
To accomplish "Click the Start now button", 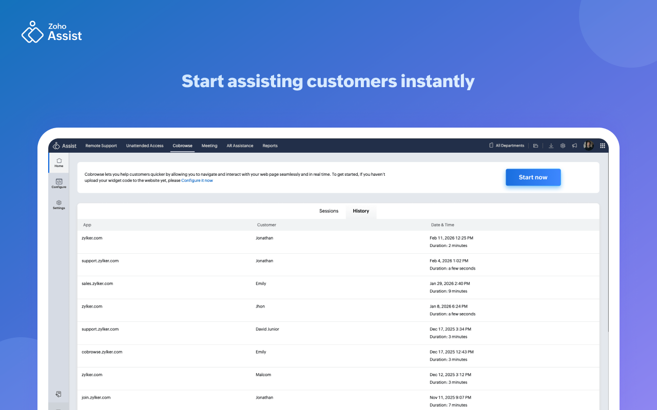I will (533, 177).
